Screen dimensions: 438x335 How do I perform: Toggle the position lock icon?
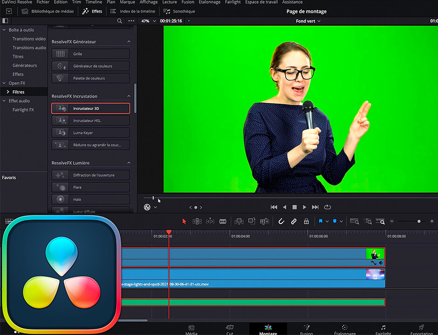click(x=306, y=221)
